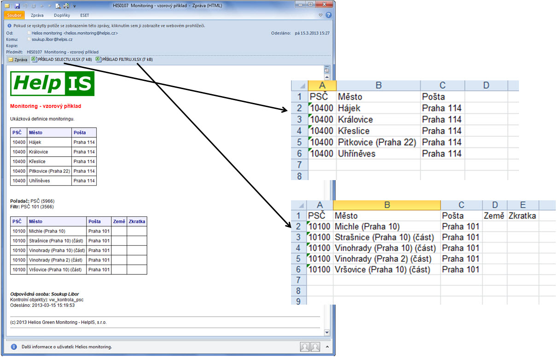
Task: Click the Excel icon of PŘÍKLAD SELECTU.XLSX attachment
Action: pyautogui.click(x=34, y=59)
